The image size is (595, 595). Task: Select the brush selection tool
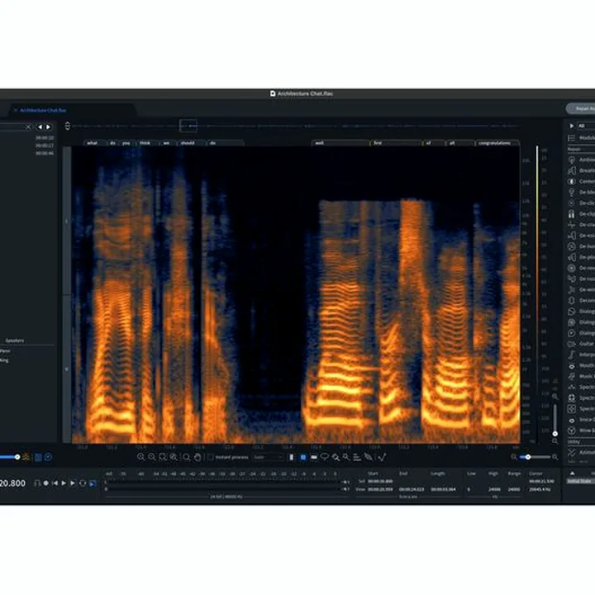336,457
